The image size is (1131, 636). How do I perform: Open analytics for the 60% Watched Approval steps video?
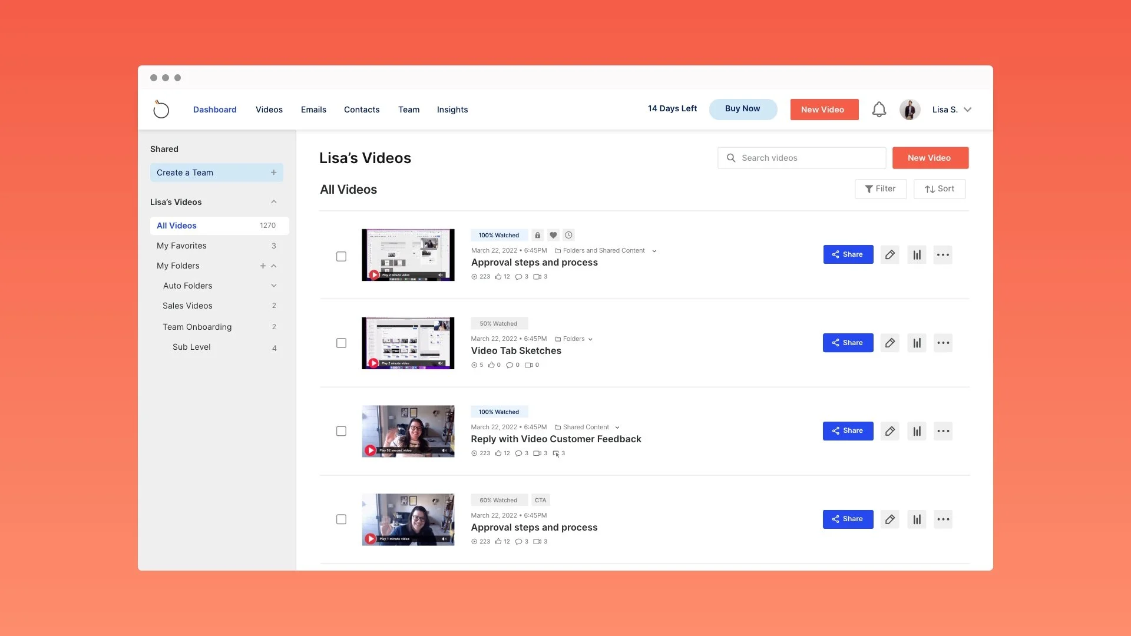(x=917, y=519)
